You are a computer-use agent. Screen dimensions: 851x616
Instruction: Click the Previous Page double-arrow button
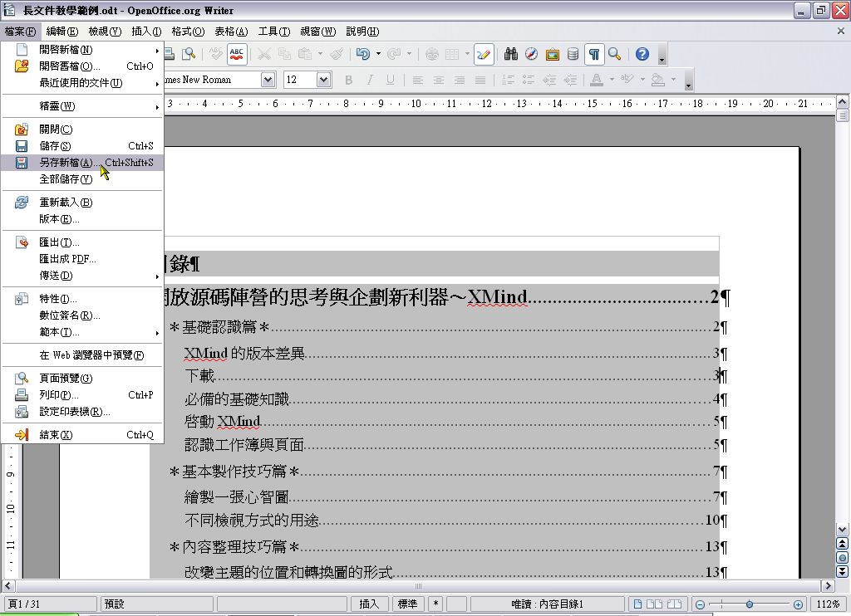[x=843, y=544]
